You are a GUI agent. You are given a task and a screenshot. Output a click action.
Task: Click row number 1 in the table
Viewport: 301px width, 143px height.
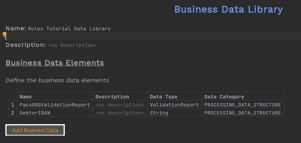(x=13, y=105)
